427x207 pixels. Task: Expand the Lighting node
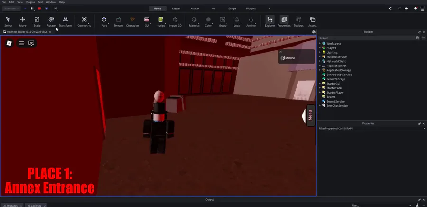click(320, 52)
